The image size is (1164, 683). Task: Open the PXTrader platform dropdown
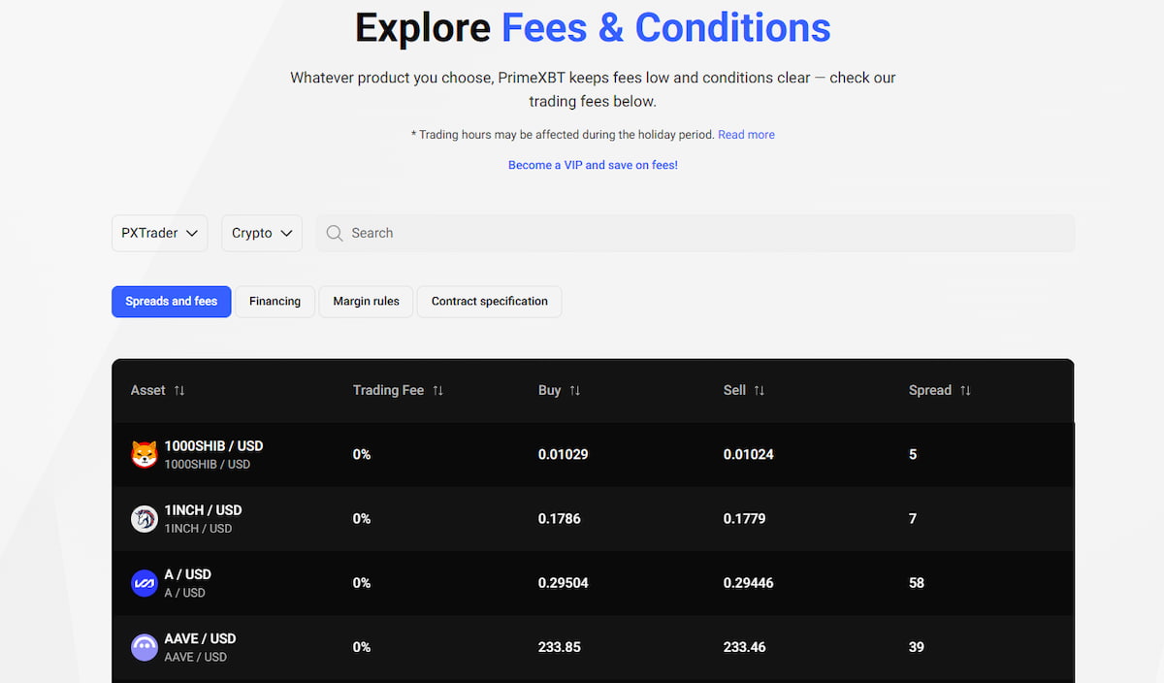[x=160, y=233]
